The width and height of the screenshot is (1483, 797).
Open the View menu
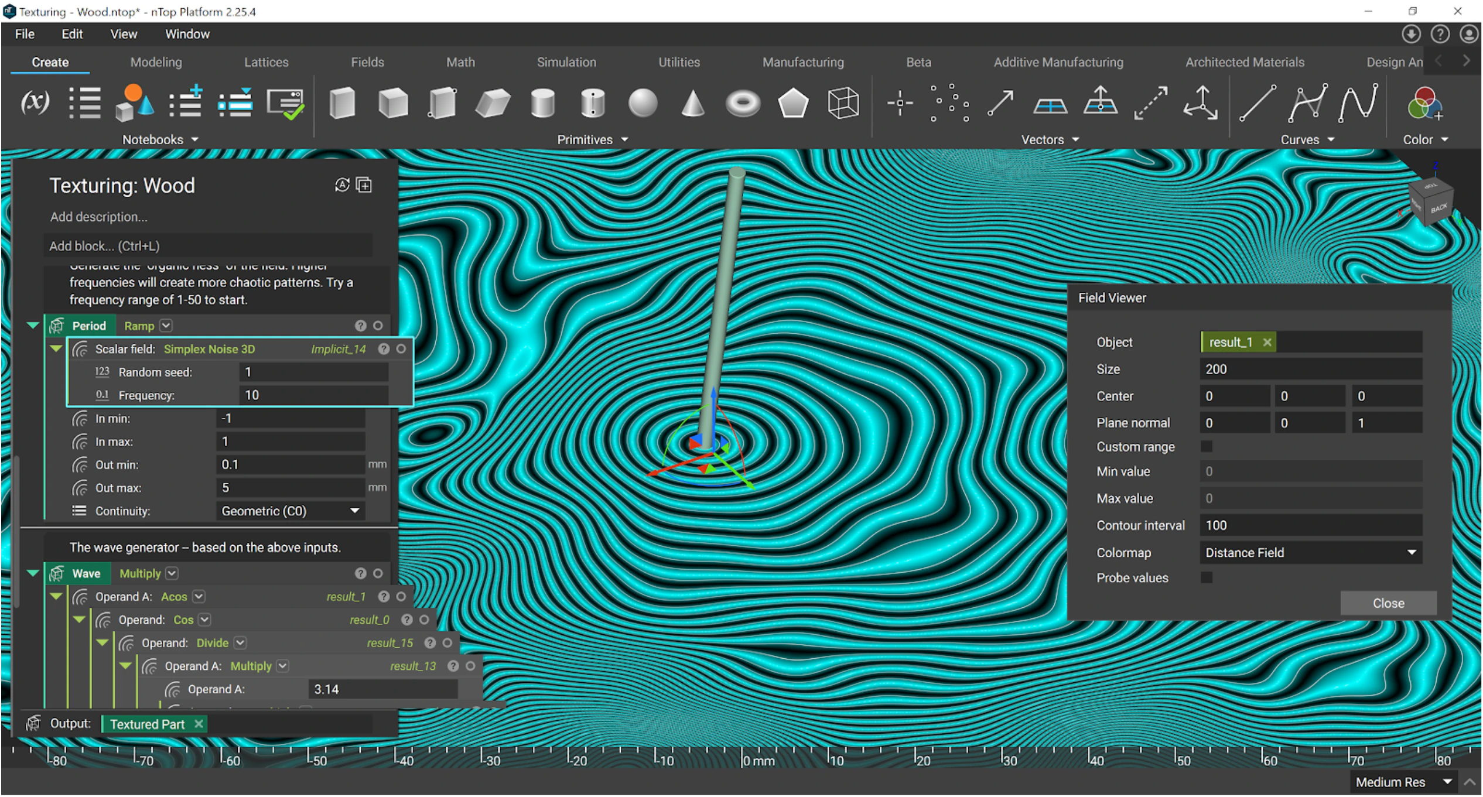point(124,34)
